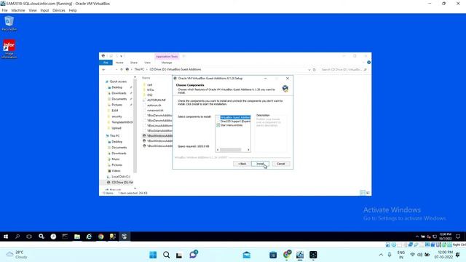
Task: Open Chrome on the host taskbar
Action: pyautogui.click(x=287, y=255)
